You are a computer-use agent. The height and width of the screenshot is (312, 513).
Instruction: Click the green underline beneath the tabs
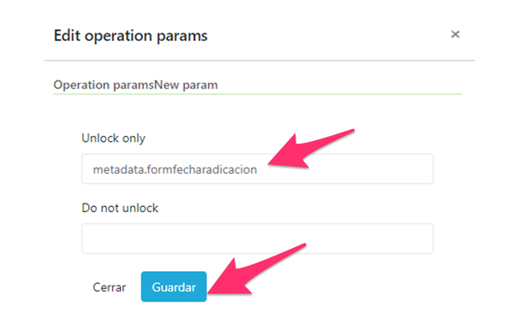[x=258, y=94]
